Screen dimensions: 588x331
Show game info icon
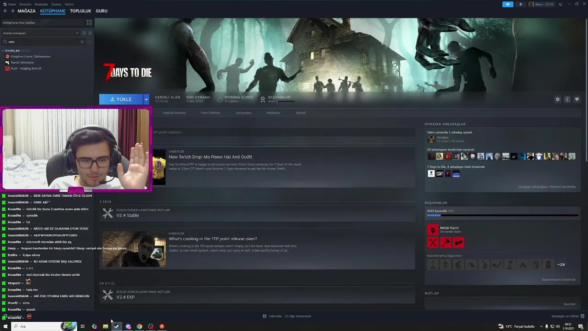click(x=567, y=99)
